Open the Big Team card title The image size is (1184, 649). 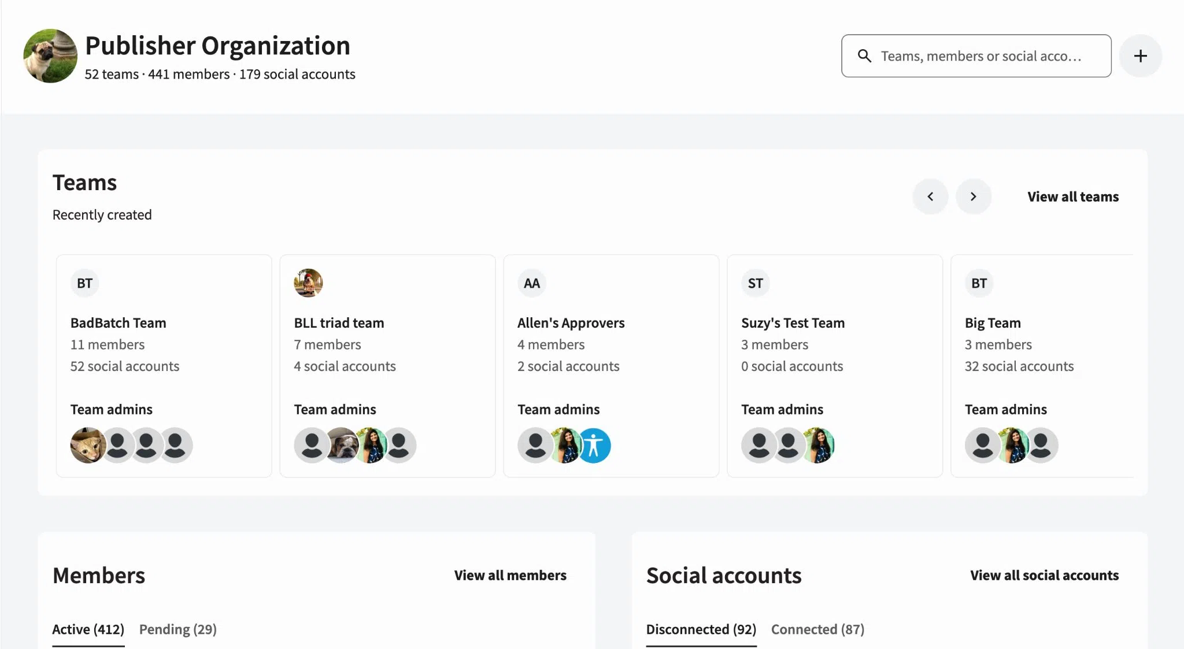(993, 323)
